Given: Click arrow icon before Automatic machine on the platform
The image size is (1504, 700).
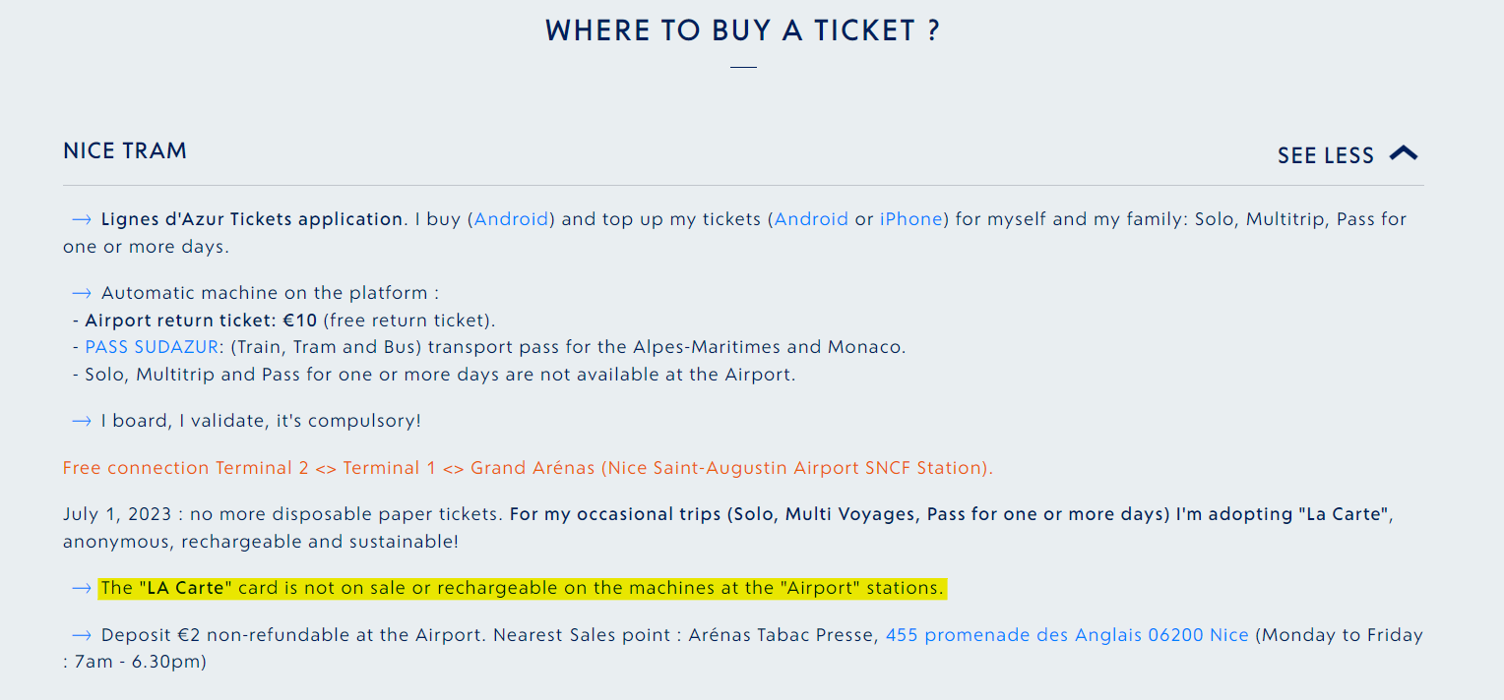Looking at the screenshot, I should point(82,293).
